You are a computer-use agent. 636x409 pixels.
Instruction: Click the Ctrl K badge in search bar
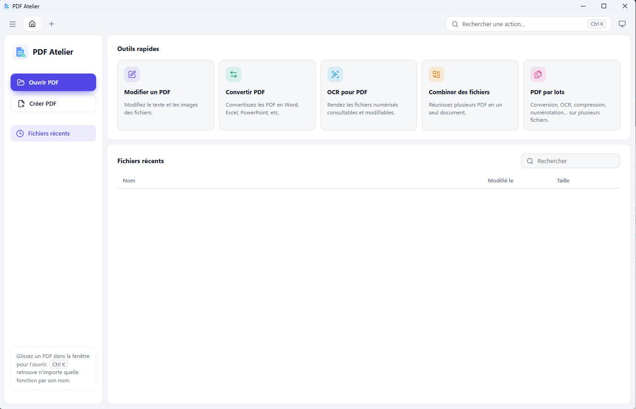(x=597, y=24)
